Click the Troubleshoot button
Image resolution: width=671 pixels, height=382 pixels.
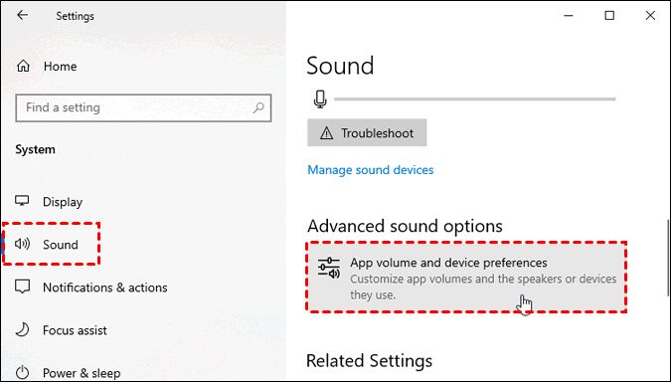click(x=367, y=132)
